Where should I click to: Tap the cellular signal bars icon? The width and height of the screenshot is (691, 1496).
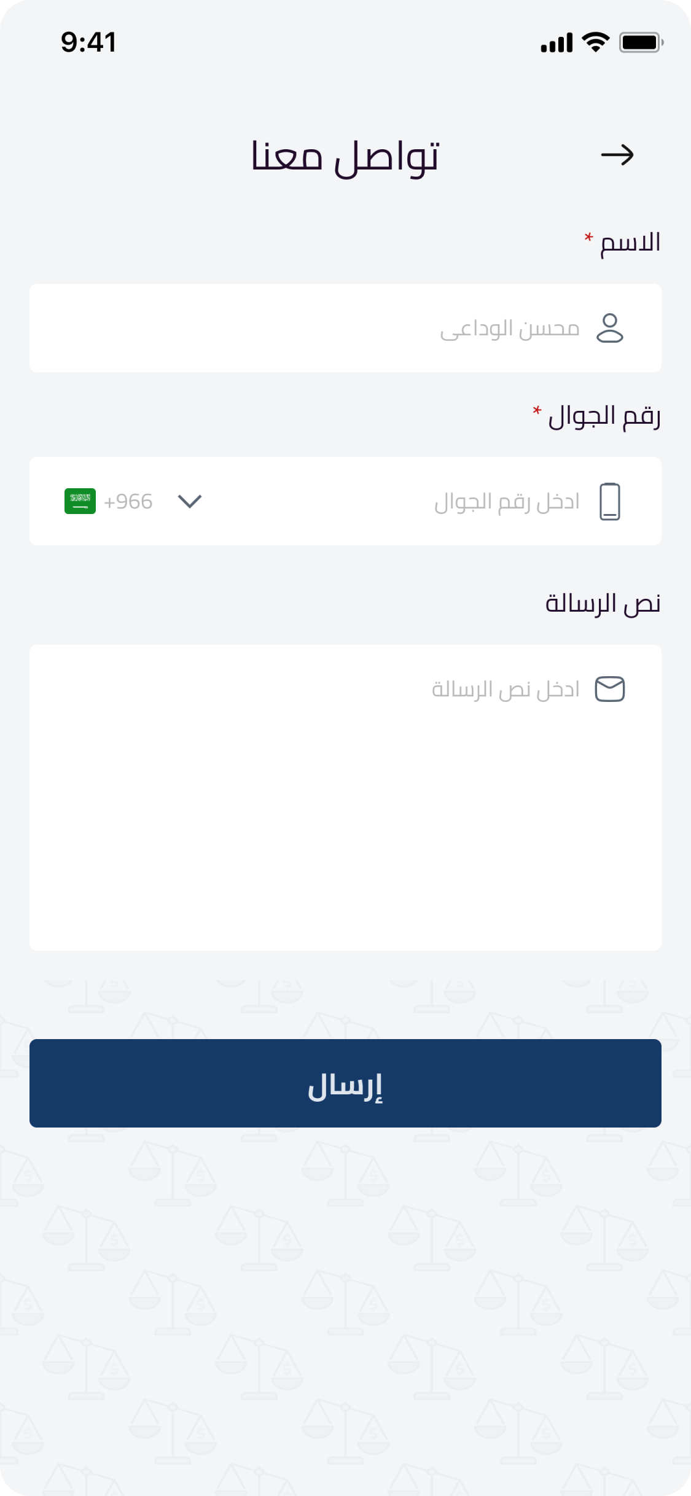[x=556, y=43]
